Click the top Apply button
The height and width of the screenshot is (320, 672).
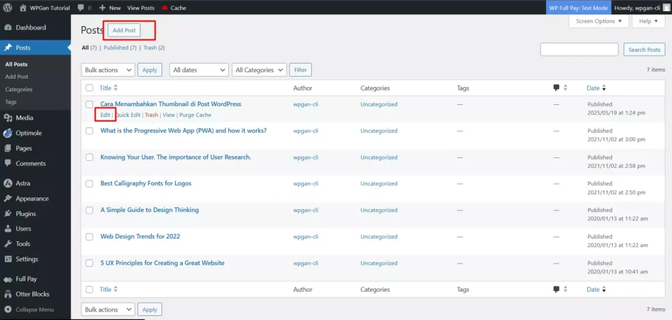tap(150, 70)
